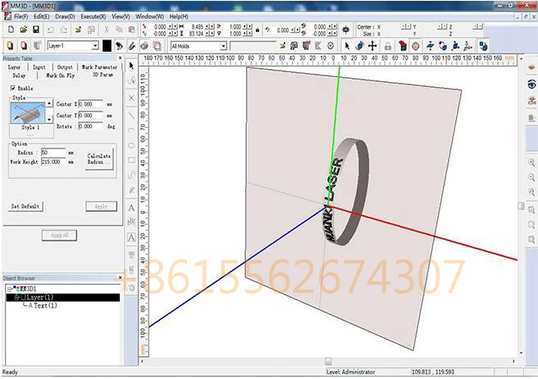Uncheck the Enable checkbox in 3D Param

(12, 88)
